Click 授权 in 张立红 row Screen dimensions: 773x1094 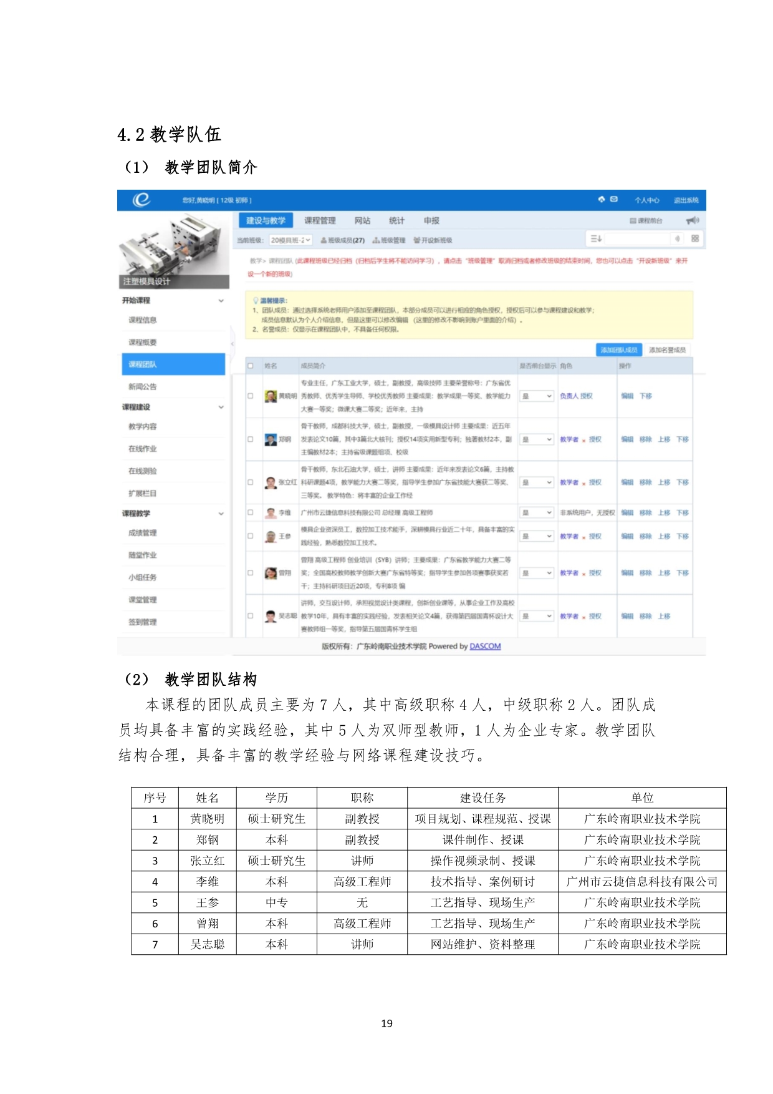595,482
